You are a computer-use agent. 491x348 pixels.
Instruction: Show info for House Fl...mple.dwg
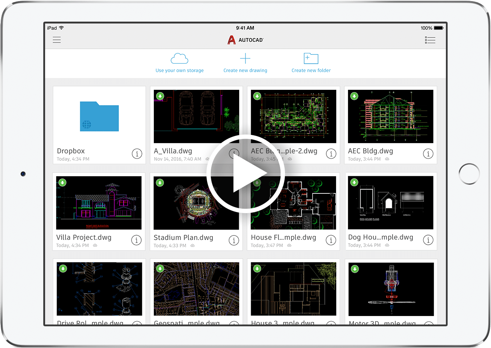click(x=331, y=240)
